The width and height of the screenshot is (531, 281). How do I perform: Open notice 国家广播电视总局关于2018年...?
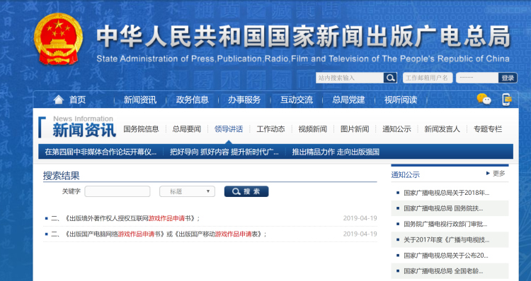446,193
